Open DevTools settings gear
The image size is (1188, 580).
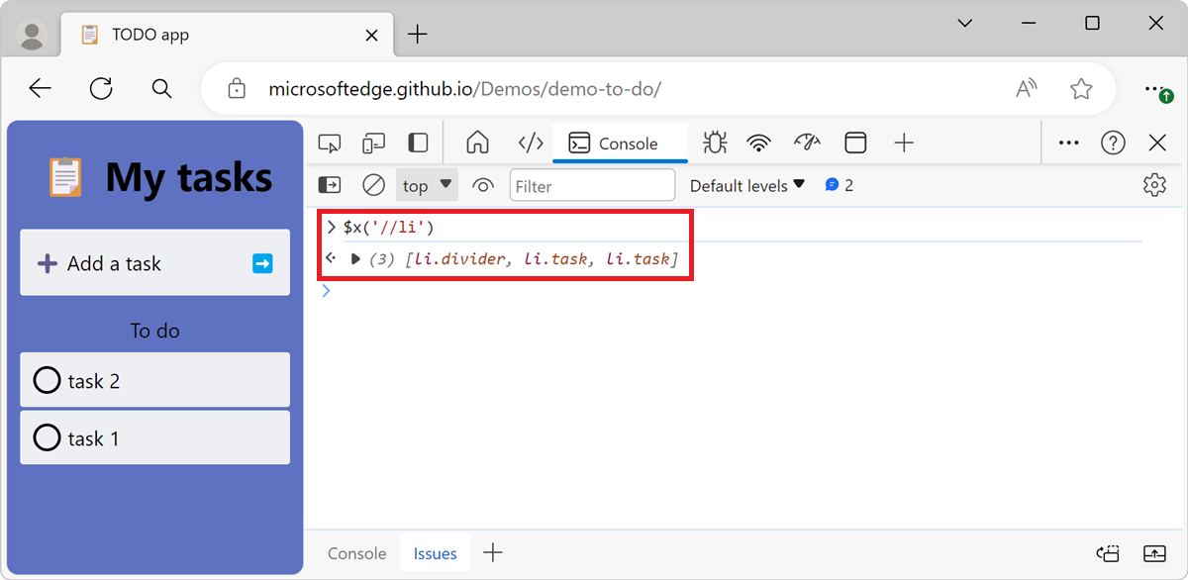(1154, 185)
